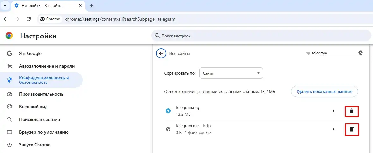This screenshot has height=153, width=373.
Task: Click the browser Back arrow
Action: click(x=6, y=19)
